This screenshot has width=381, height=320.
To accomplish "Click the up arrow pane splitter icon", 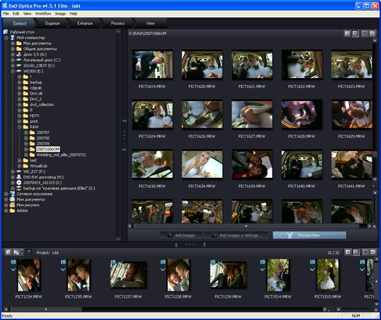I will pos(177,244).
